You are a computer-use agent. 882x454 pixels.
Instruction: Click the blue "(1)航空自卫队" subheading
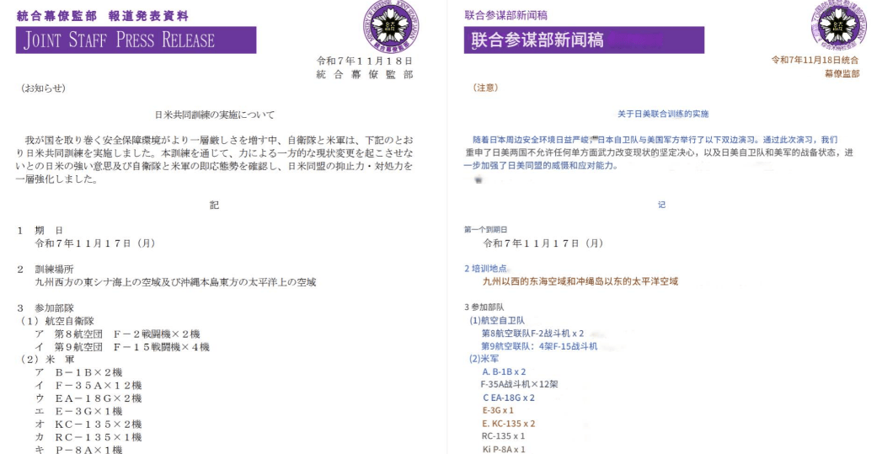tap(497, 320)
